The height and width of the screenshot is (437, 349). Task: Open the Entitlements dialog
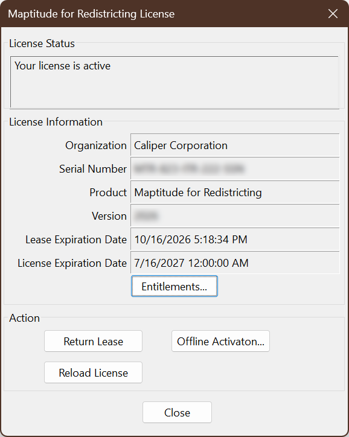[x=174, y=286]
